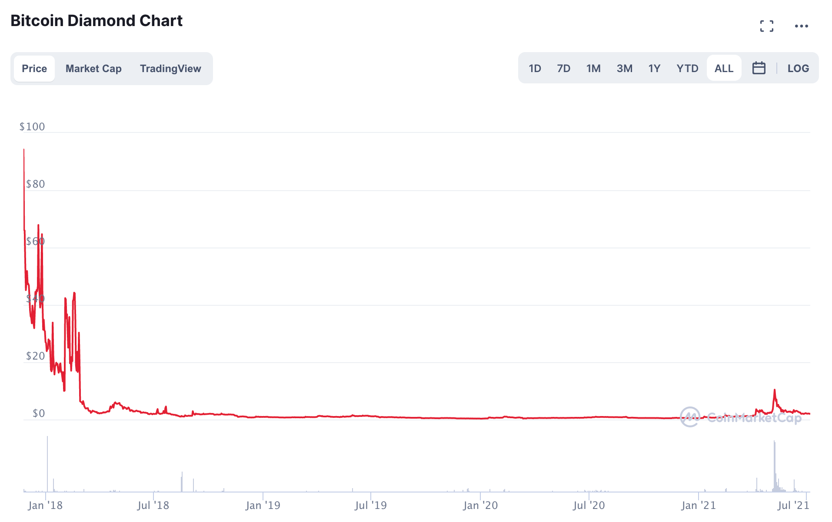Viewport: 832px width, 522px height.
Task: Click the Jul '18 x-axis label
Action: tap(153, 505)
